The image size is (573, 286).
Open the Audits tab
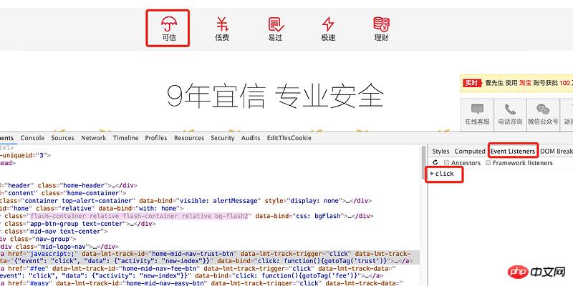(251, 138)
